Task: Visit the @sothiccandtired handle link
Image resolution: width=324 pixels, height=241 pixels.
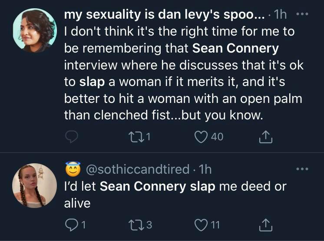Action: coord(139,168)
